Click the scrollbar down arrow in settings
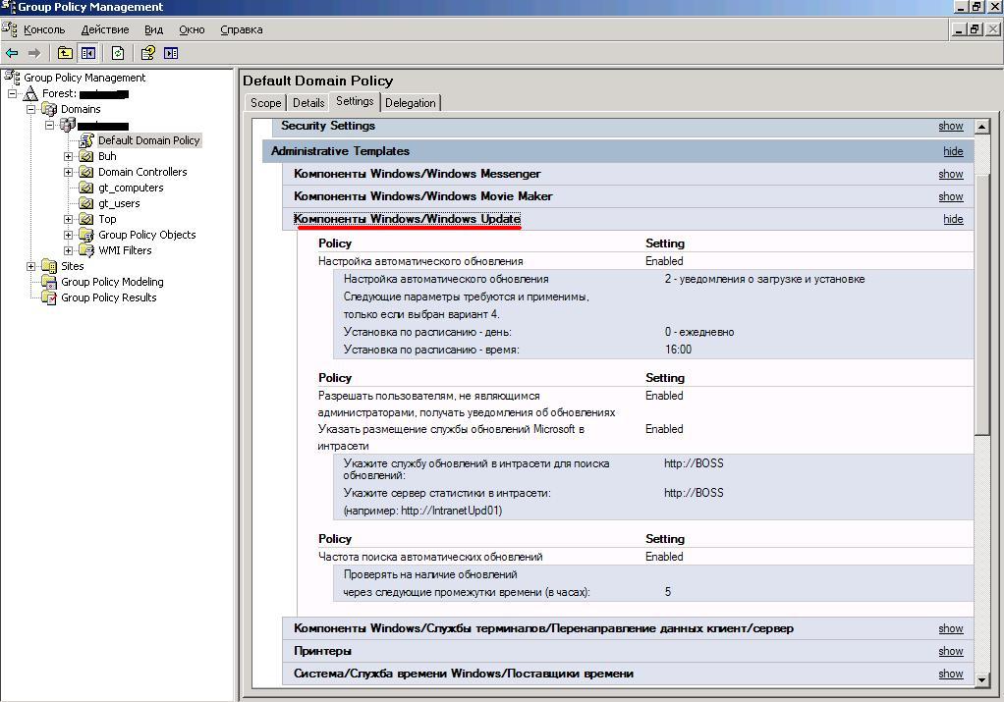 click(x=982, y=680)
